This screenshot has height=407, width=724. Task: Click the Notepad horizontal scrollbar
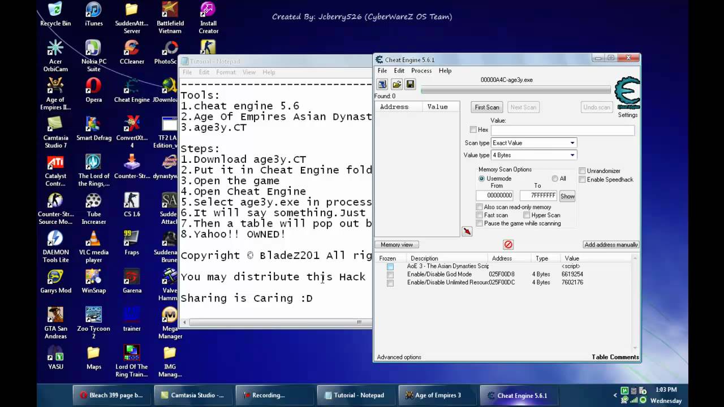click(x=275, y=322)
